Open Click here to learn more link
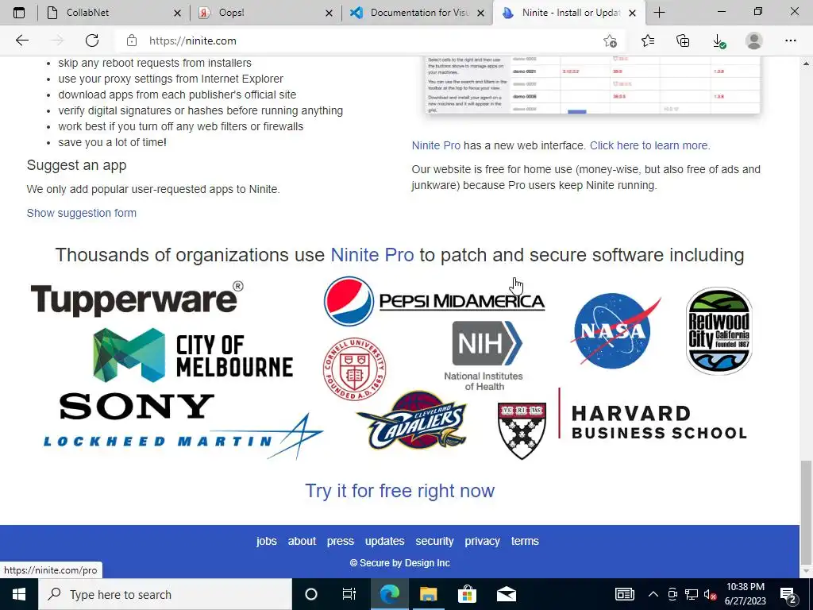The width and height of the screenshot is (813, 610). tap(649, 145)
